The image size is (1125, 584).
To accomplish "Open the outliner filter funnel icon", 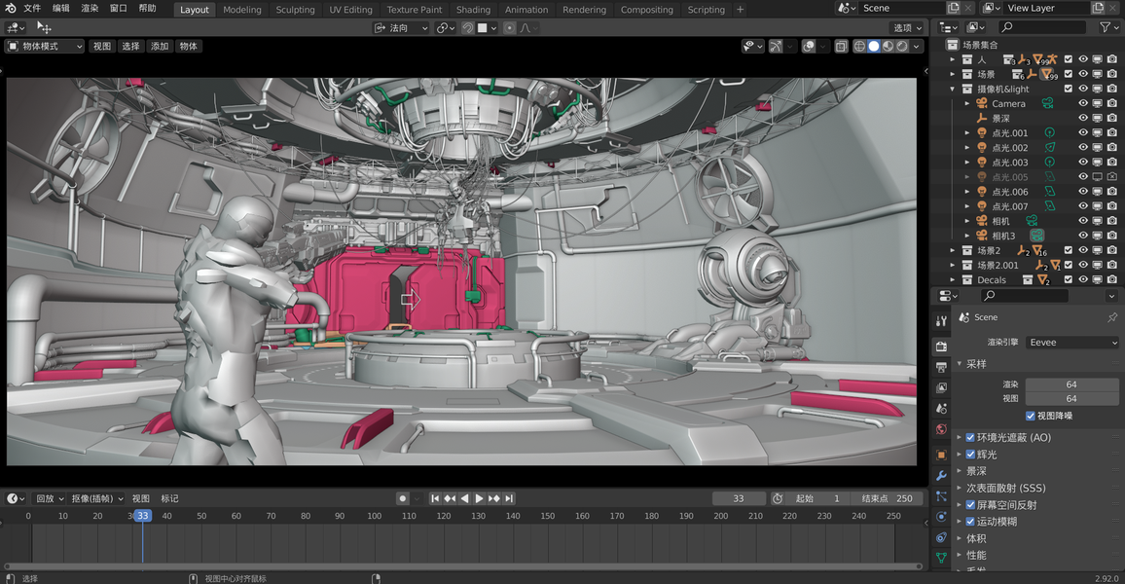I will coord(1105,27).
